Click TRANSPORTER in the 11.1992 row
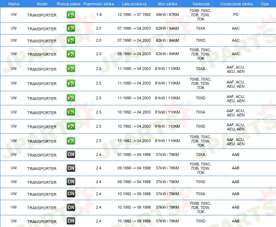276x227 pixels. [42, 141]
